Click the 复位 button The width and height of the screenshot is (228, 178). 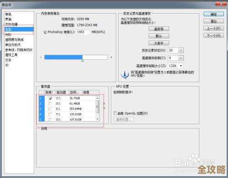point(213,21)
